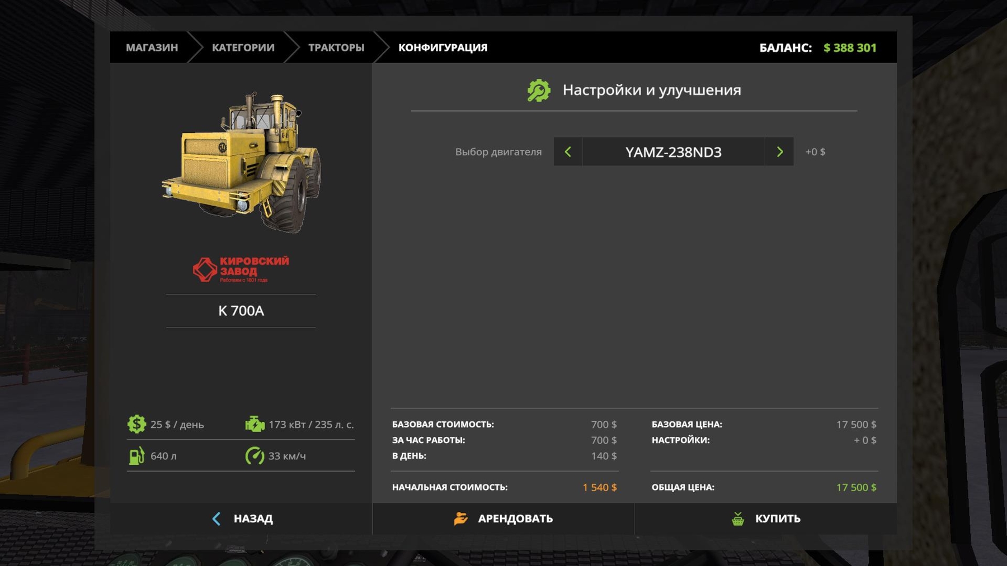The image size is (1007, 566).
Task: Click the engine power icon
Action: (255, 424)
